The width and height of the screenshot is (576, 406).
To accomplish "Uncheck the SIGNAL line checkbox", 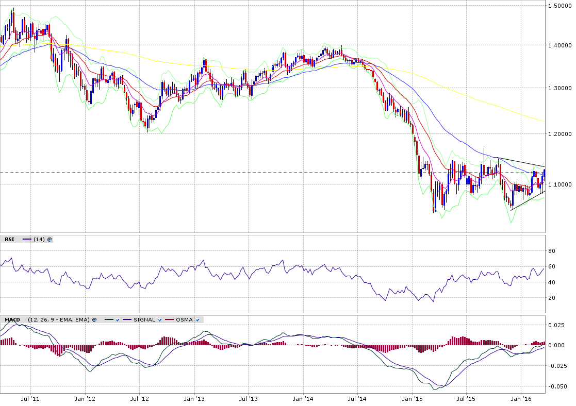I will click(160, 320).
